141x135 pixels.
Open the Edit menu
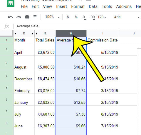point(35,6)
